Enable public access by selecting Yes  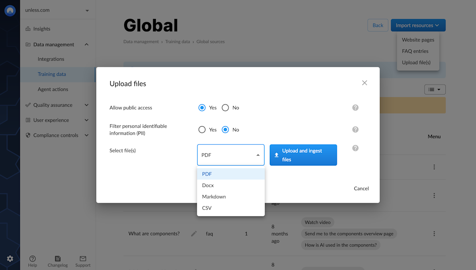point(202,108)
